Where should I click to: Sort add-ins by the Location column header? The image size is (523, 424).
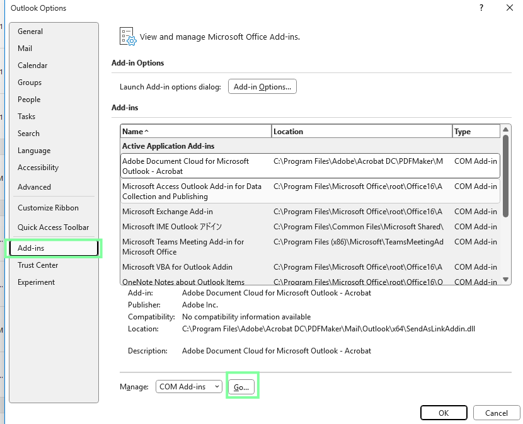(362, 132)
